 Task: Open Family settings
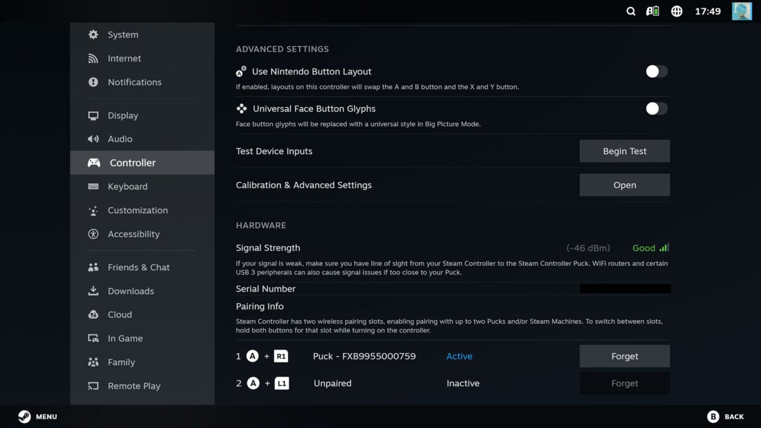point(142,362)
